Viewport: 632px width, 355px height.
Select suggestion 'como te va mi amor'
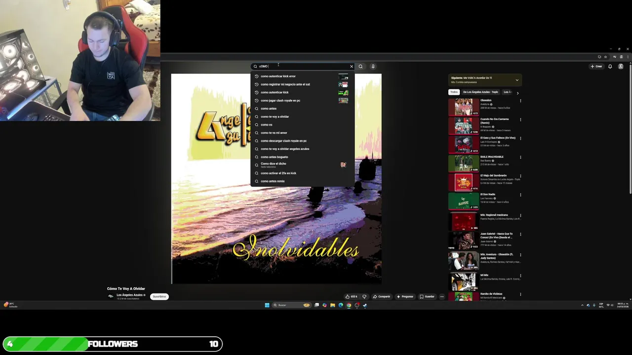[302, 133]
